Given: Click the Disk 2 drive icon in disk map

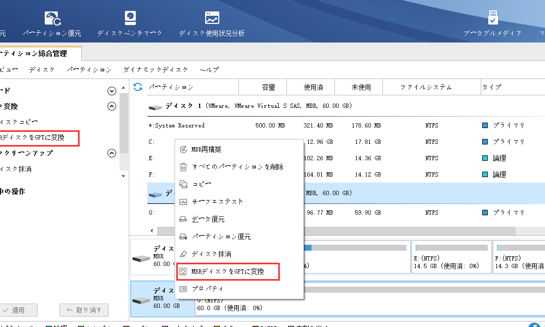Looking at the screenshot, I should 141,300.
